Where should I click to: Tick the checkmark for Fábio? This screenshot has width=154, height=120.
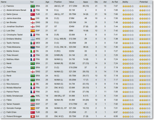coord(1,100)
